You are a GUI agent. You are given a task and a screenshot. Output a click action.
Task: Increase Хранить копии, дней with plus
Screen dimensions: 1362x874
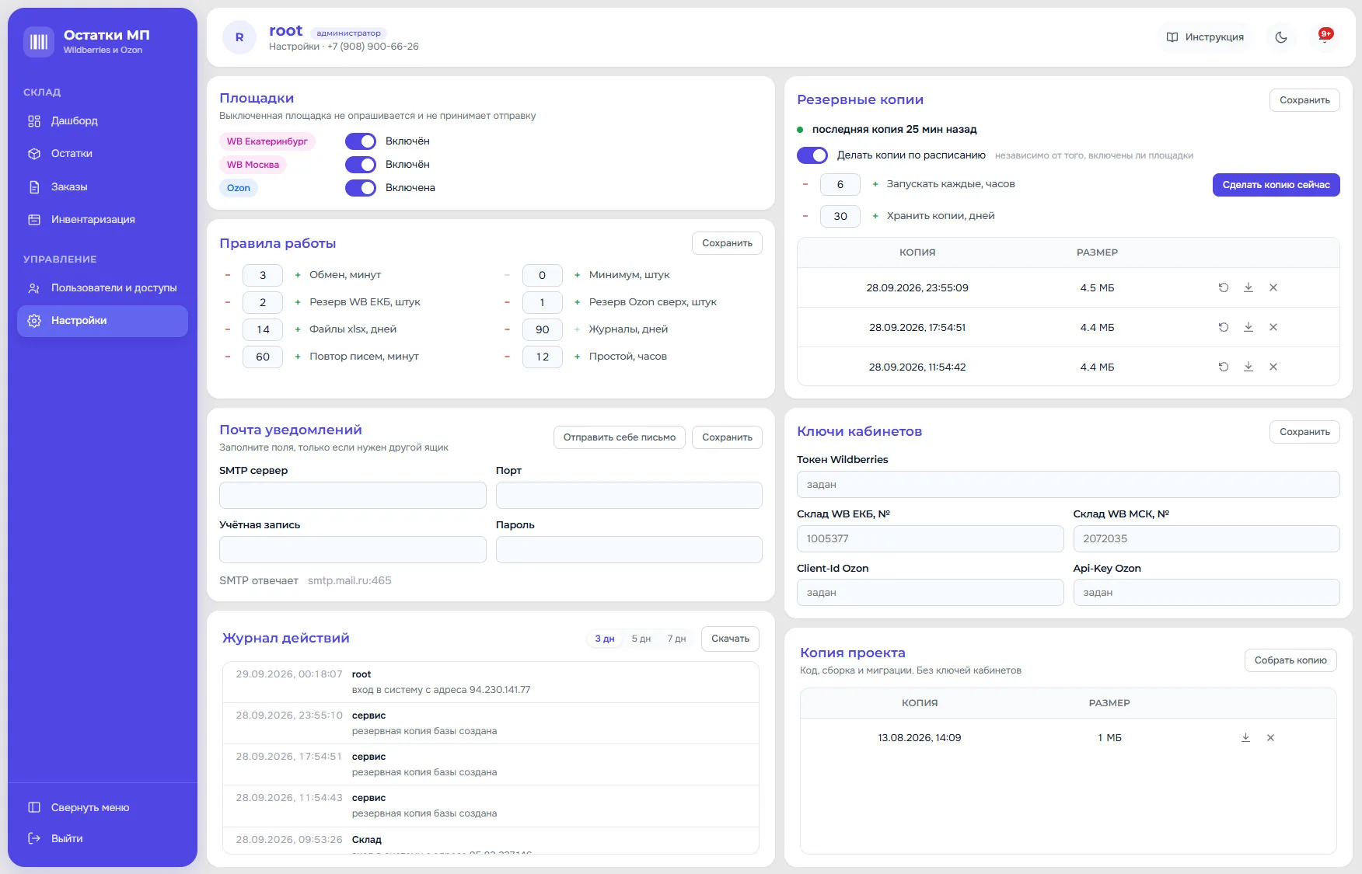875,216
